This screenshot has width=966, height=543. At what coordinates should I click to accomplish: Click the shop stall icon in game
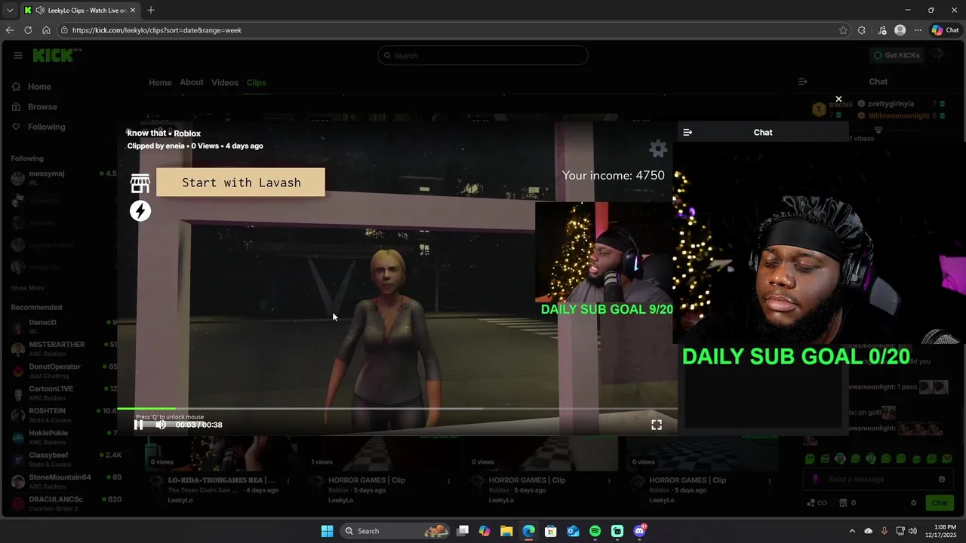click(x=140, y=183)
